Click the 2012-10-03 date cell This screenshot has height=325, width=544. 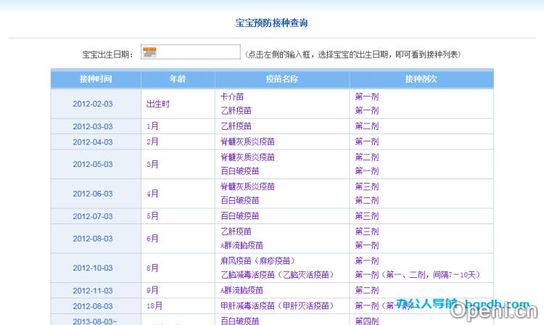(93, 268)
